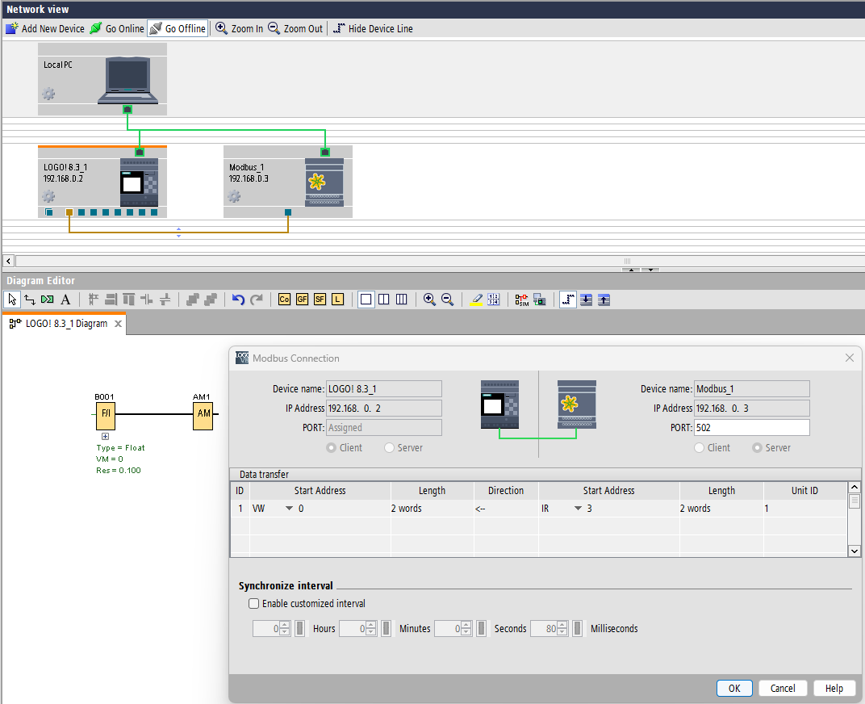Click network view left scroll arrow
The width and height of the screenshot is (865, 704).
coord(8,261)
